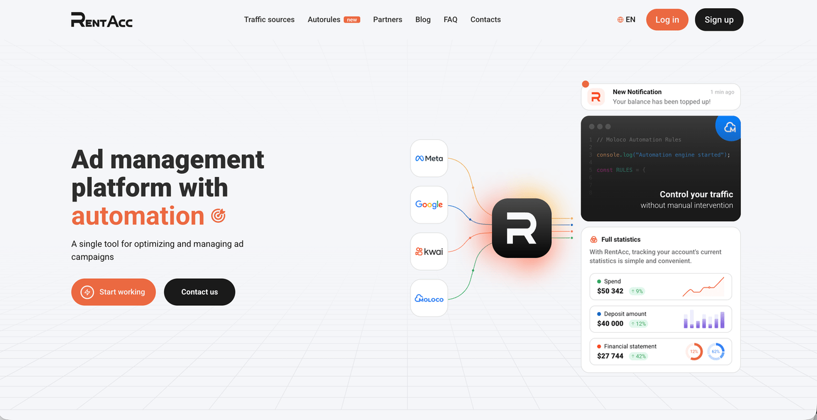
Task: Click 'const RULES = {' code line
Action: tap(621, 170)
